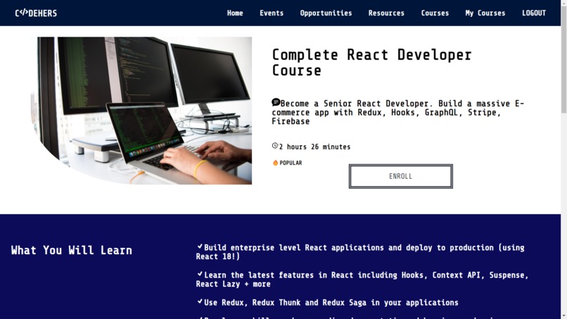Viewport: 567px width, 319px height.
Task: Click the flame popular icon
Action: (275, 163)
